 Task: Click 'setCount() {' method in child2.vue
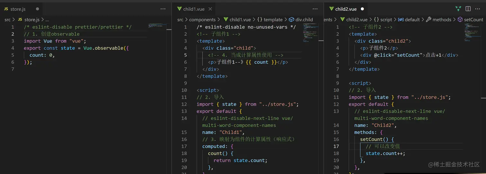[377, 139]
